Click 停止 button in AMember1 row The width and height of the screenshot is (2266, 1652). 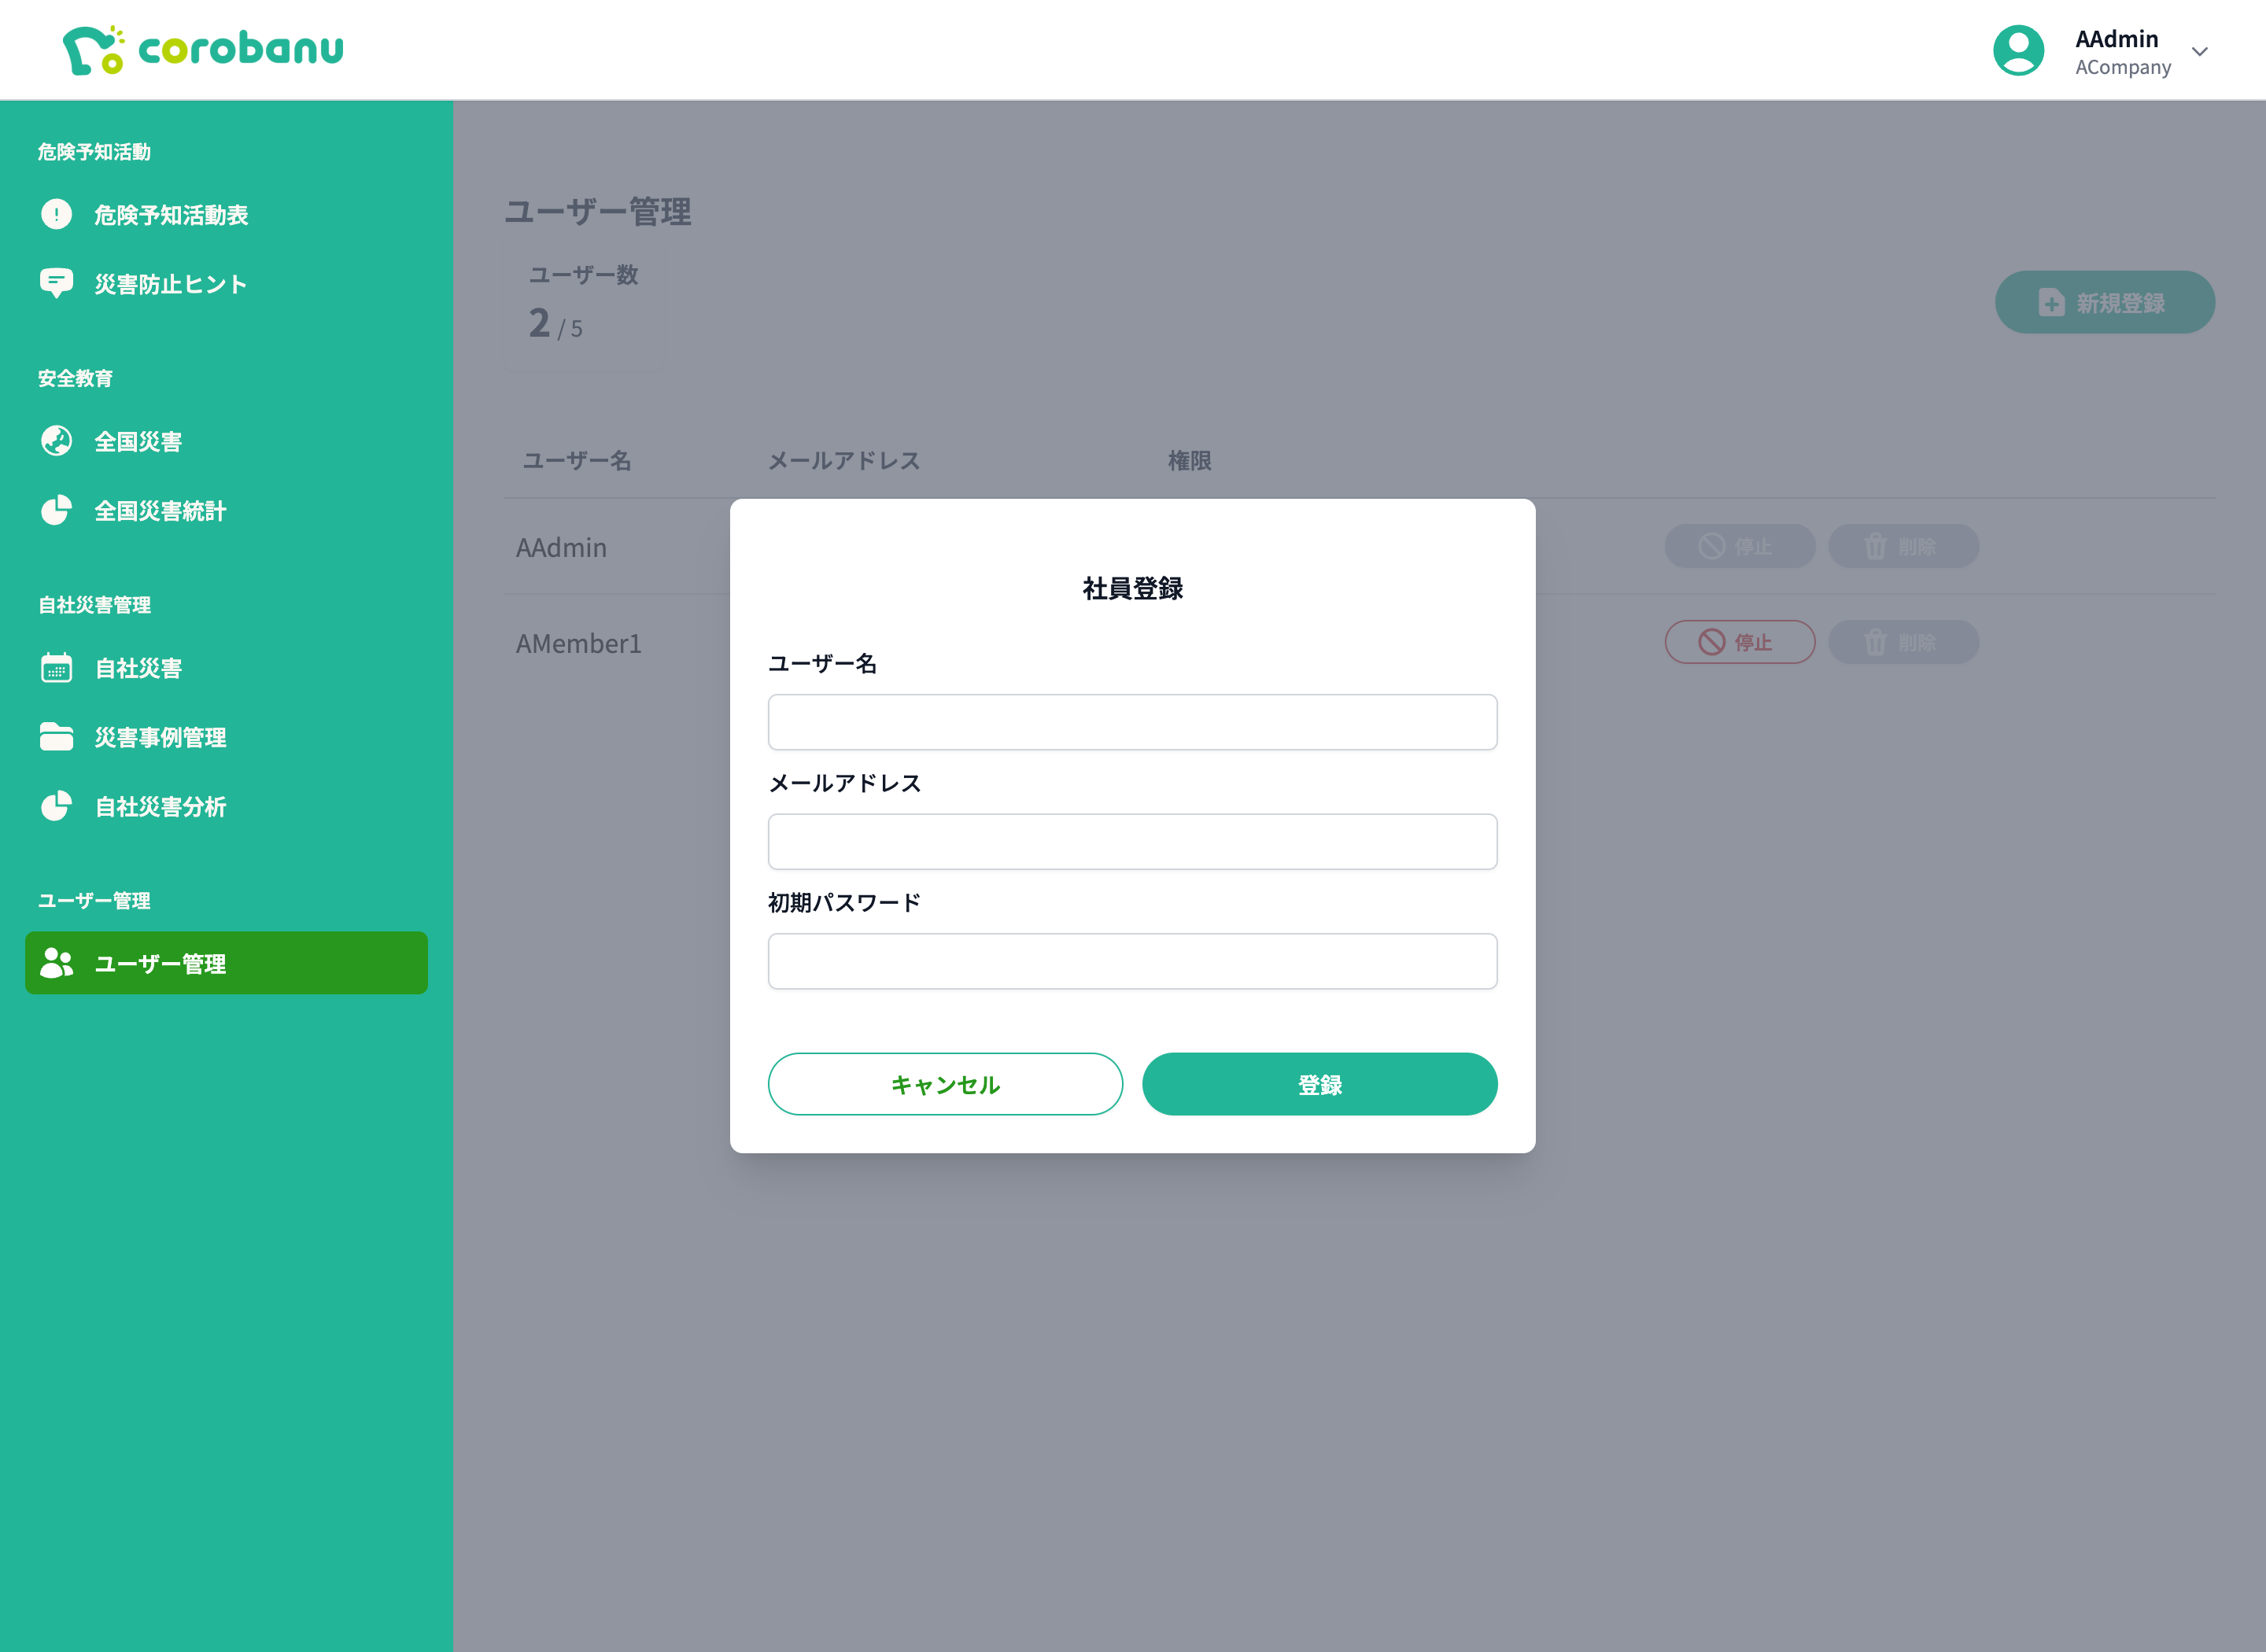point(1739,642)
